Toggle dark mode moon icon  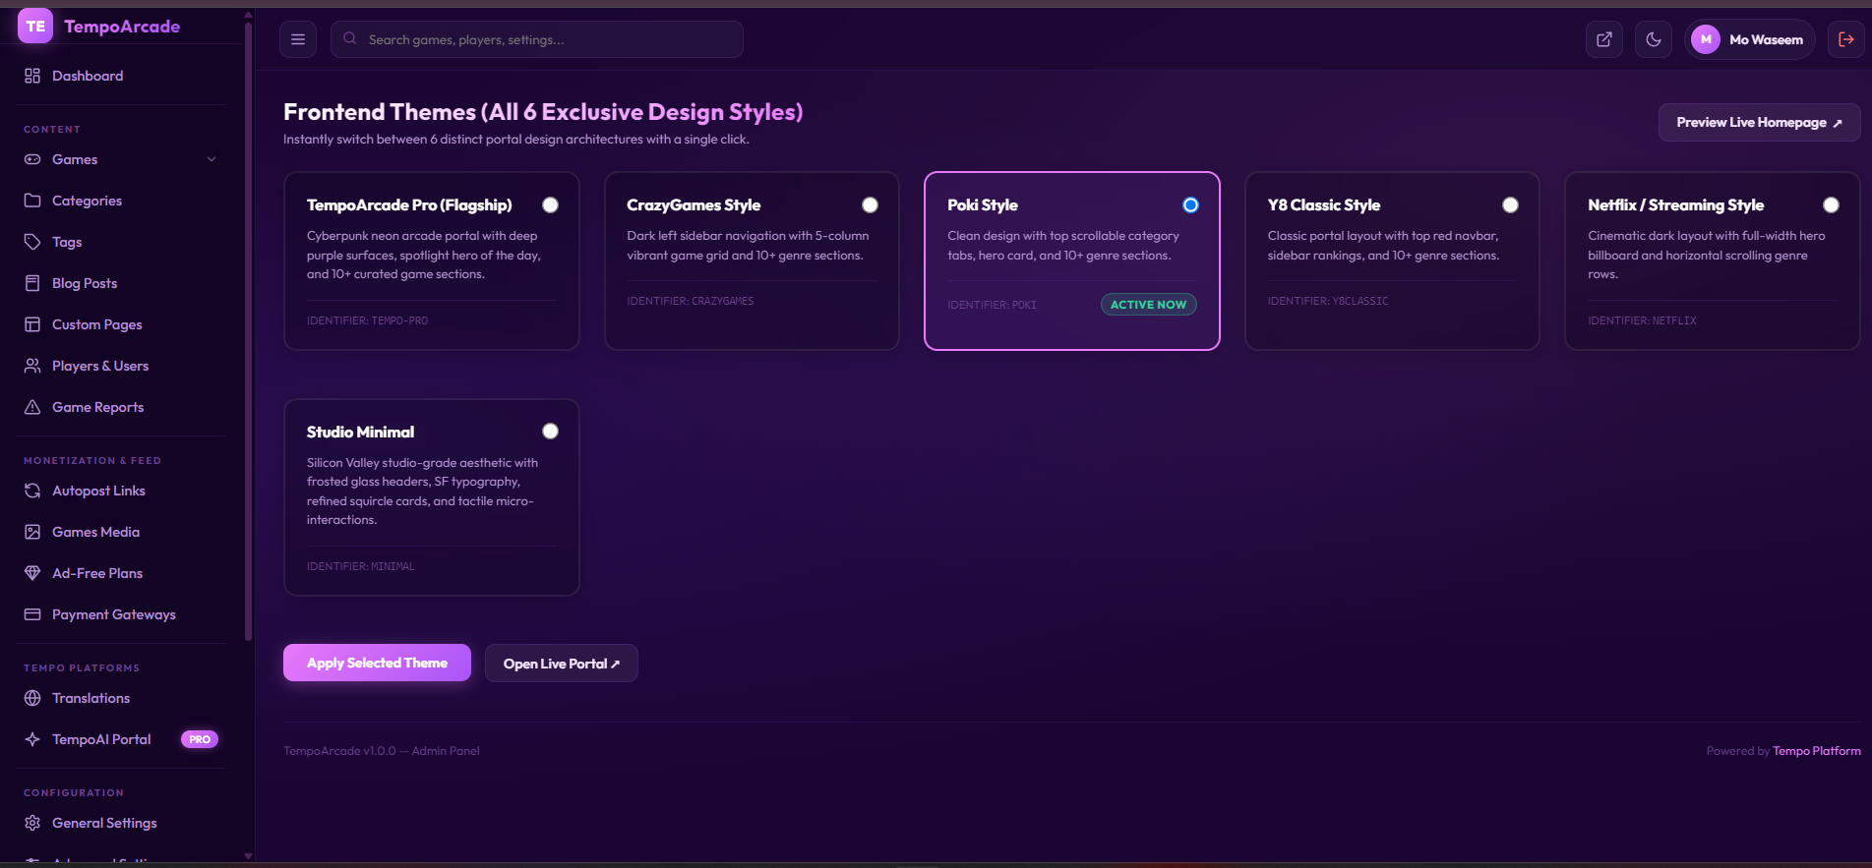[1654, 39]
